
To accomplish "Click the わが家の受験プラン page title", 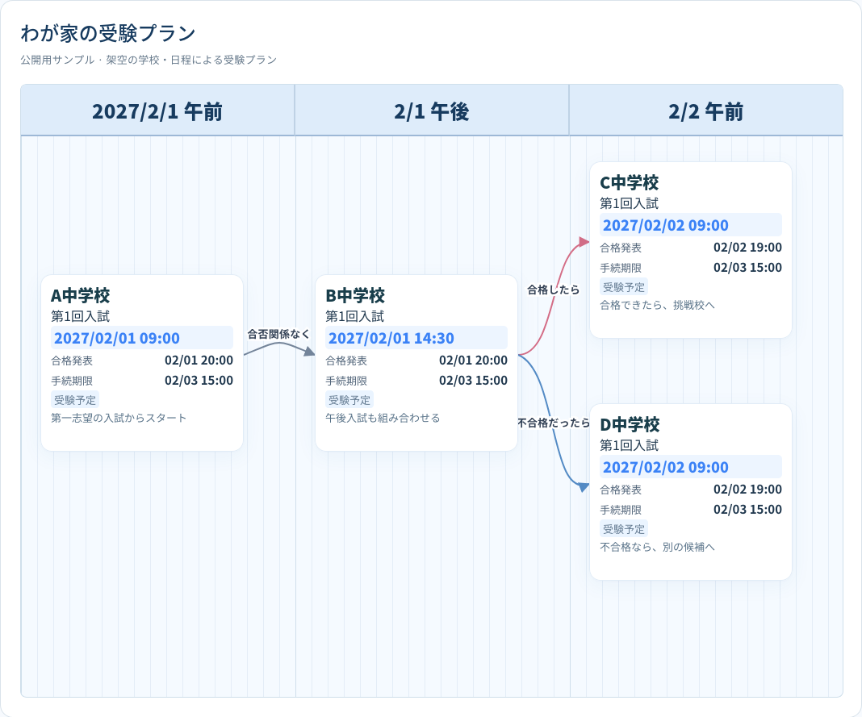I will 108,34.
